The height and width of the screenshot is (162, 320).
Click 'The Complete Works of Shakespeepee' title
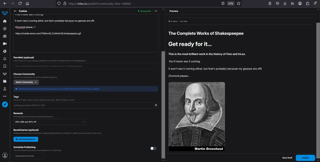click(x=206, y=33)
